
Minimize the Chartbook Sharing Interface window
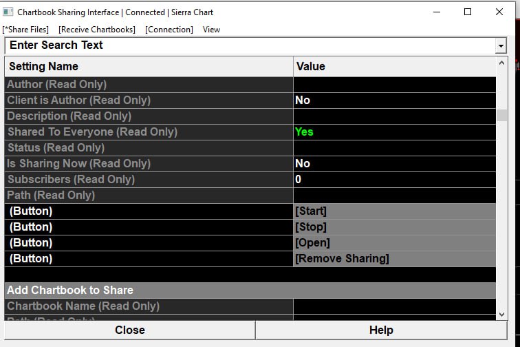[437, 12]
